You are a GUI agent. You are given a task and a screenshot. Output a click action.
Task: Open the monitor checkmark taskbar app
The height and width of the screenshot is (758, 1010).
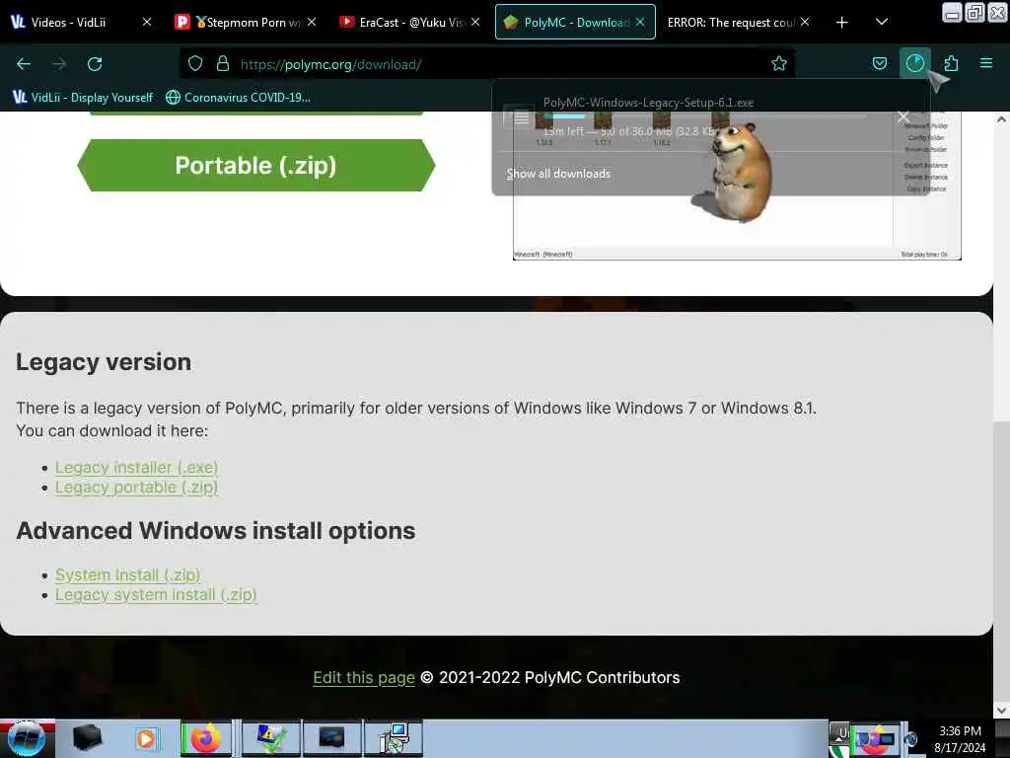[270, 738]
